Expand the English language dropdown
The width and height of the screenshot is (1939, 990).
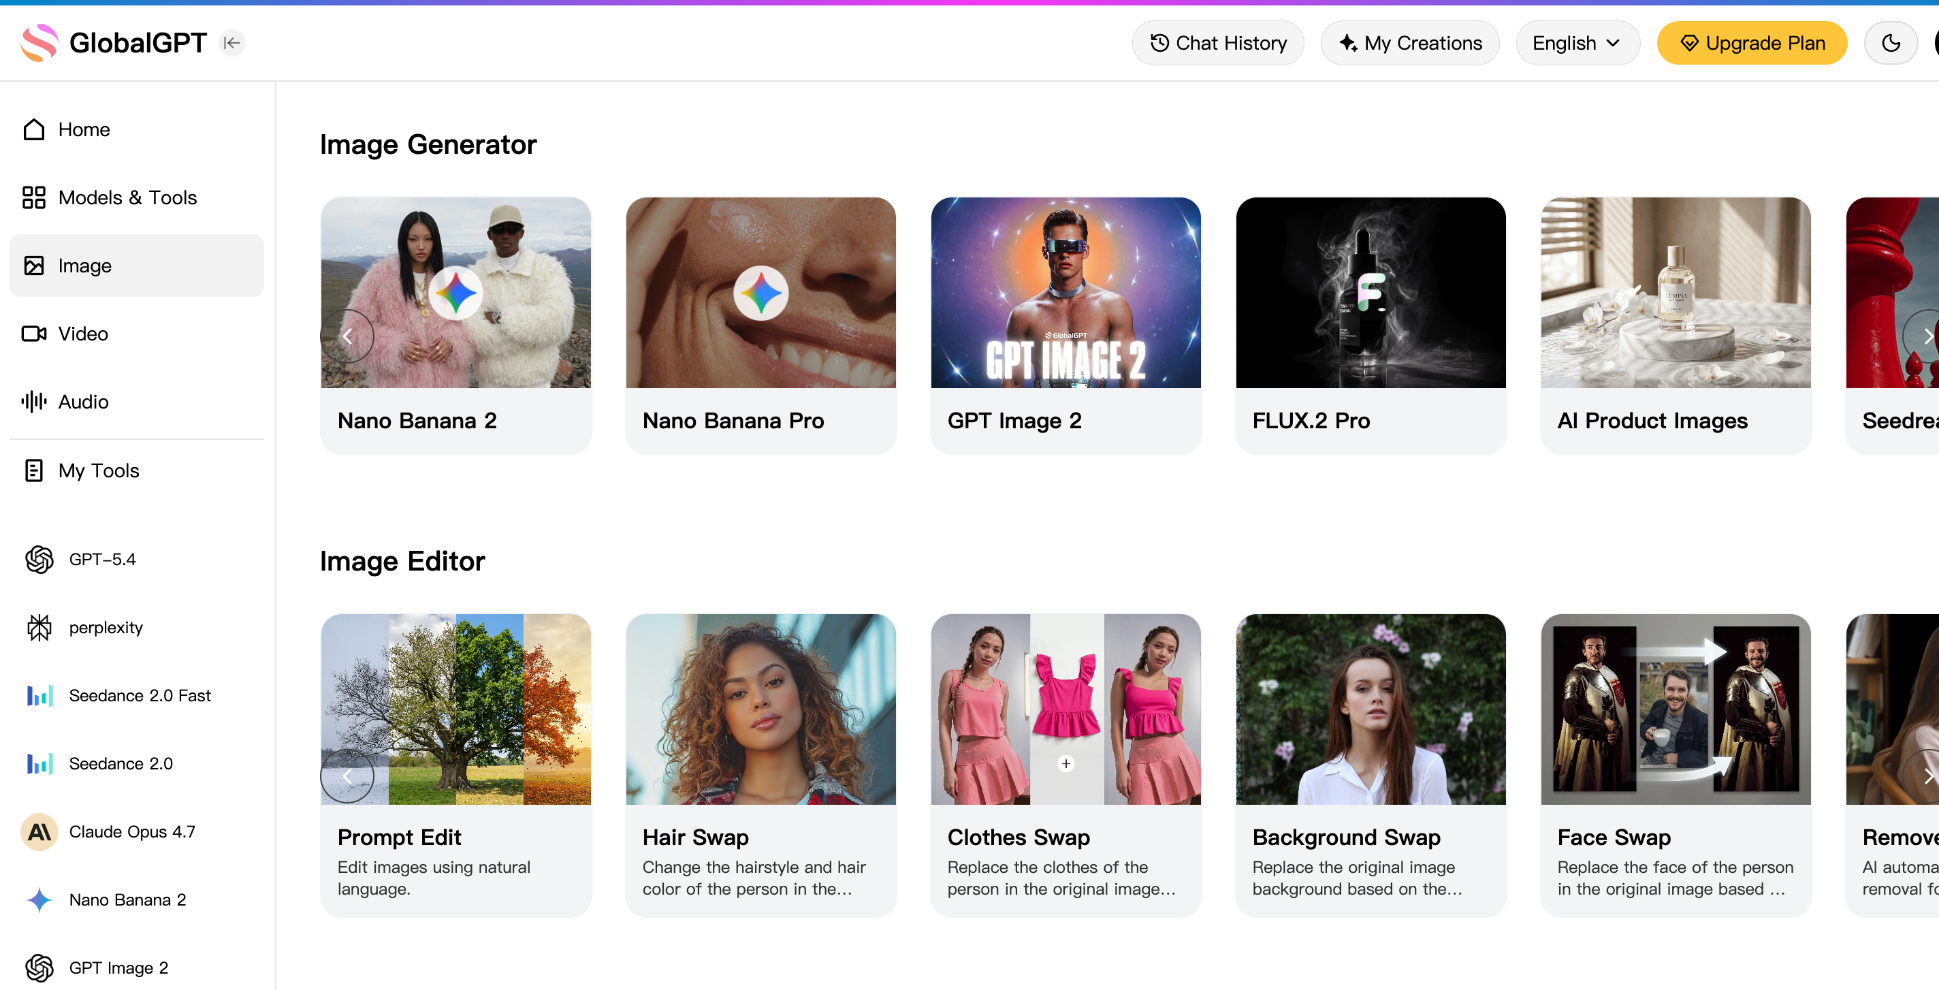[1576, 43]
